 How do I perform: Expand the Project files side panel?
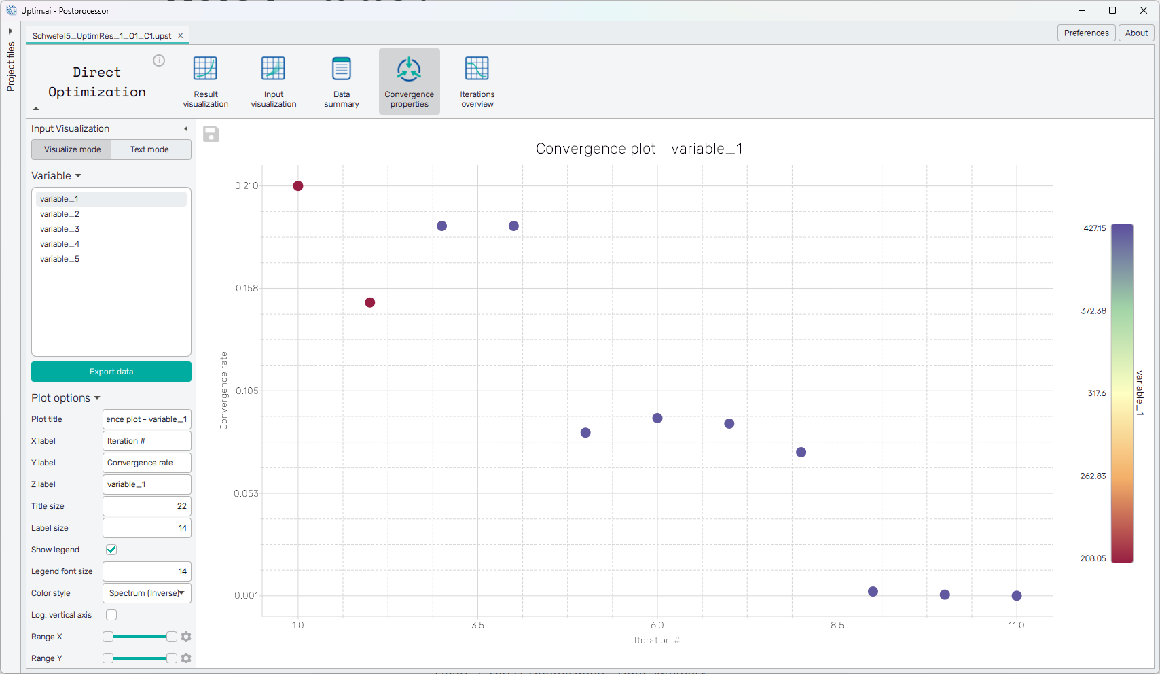click(10, 31)
